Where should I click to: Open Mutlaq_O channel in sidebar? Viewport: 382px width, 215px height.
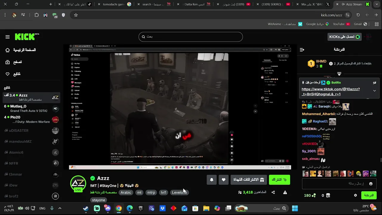click(31, 108)
